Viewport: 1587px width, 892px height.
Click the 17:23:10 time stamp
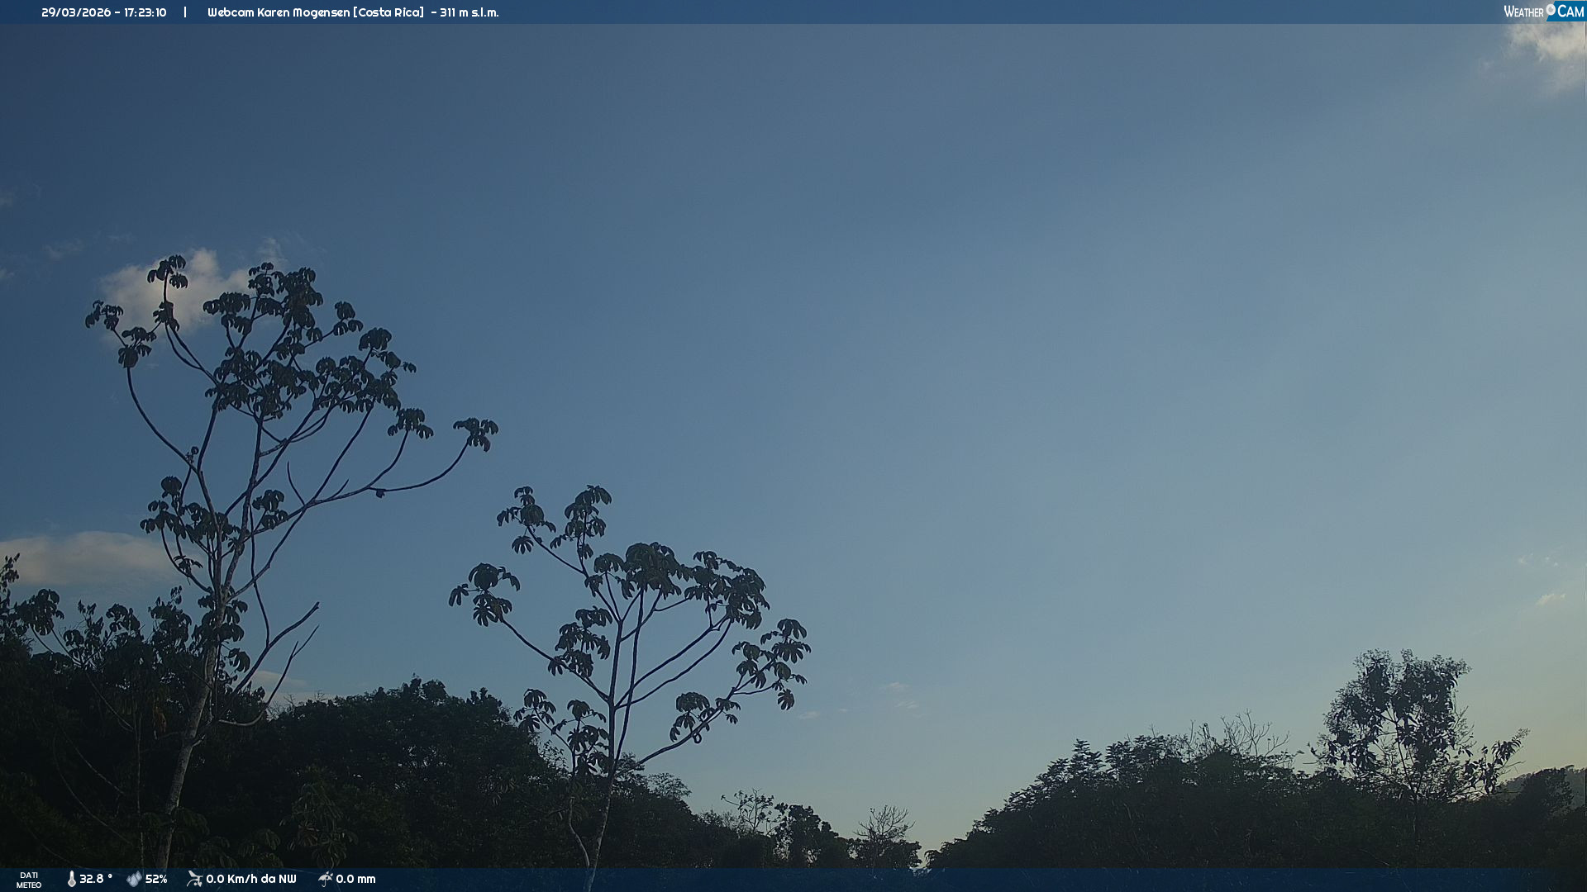click(145, 12)
